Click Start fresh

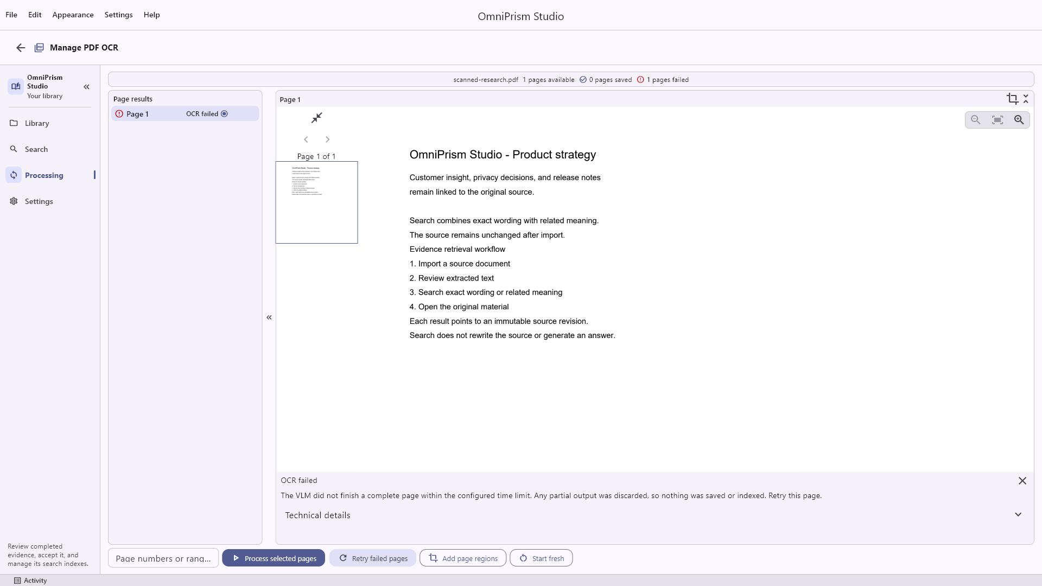tap(541, 558)
